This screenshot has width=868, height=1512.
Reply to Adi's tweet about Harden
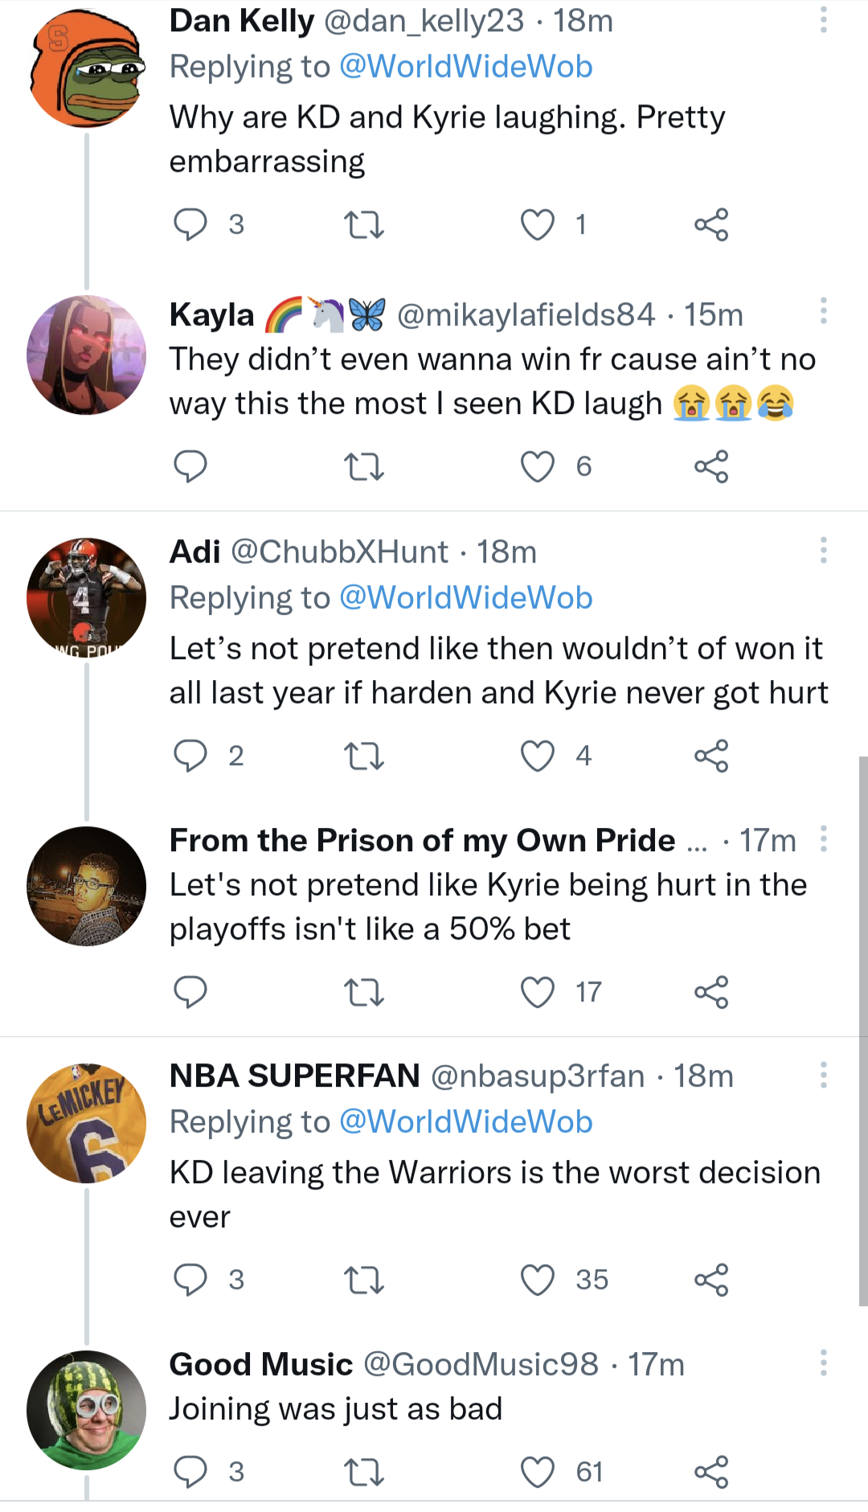[x=190, y=756]
